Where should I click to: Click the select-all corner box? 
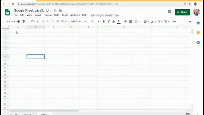pos(5,27)
